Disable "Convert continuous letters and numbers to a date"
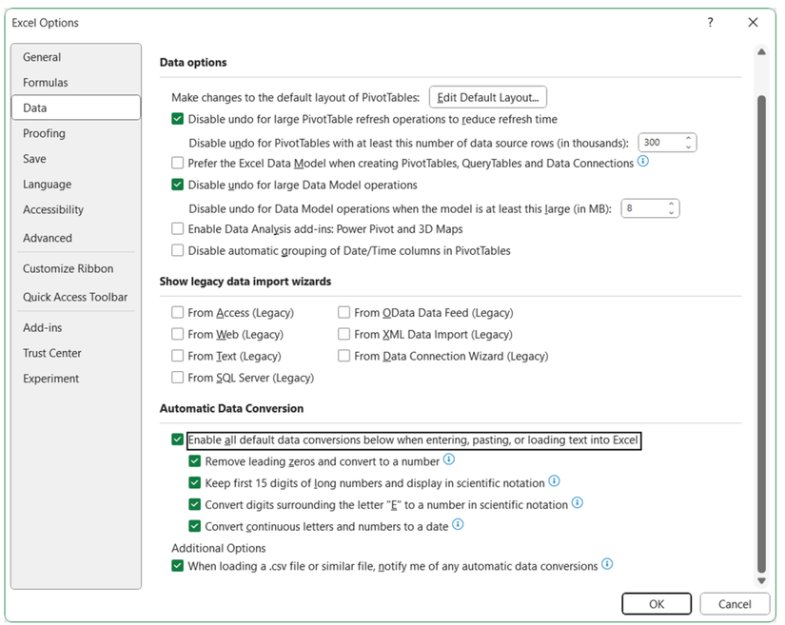The width and height of the screenshot is (785, 625). pos(195,524)
